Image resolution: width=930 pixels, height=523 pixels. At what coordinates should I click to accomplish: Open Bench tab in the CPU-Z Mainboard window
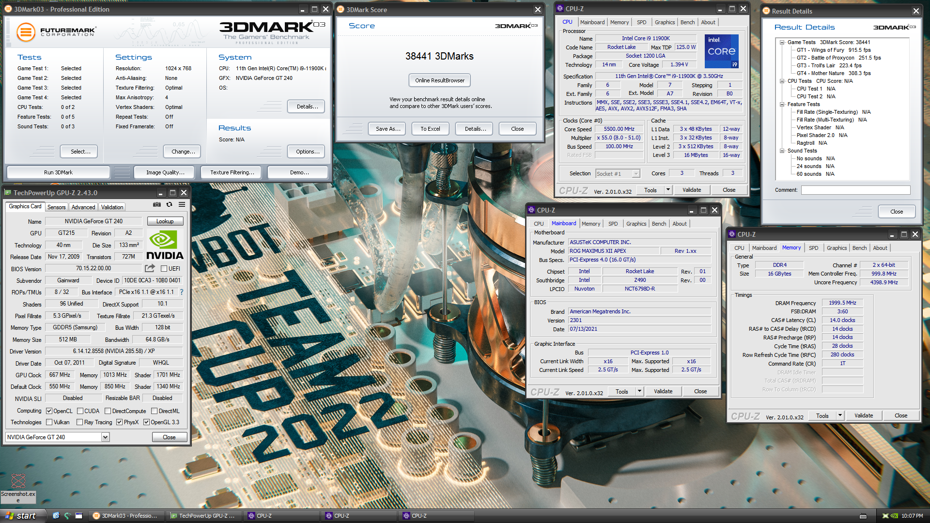tap(659, 224)
